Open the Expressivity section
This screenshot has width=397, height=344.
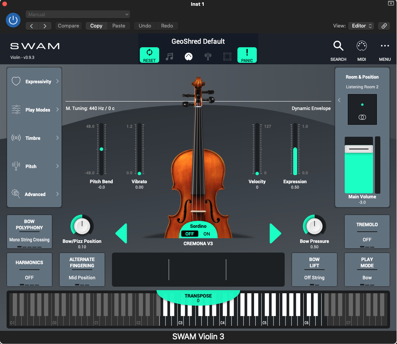[x=34, y=81]
